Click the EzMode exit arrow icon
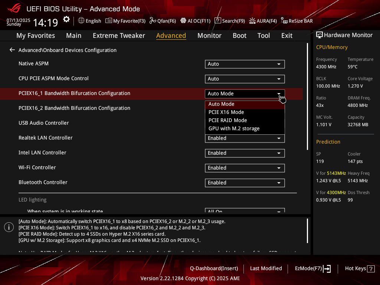 pos(327,269)
